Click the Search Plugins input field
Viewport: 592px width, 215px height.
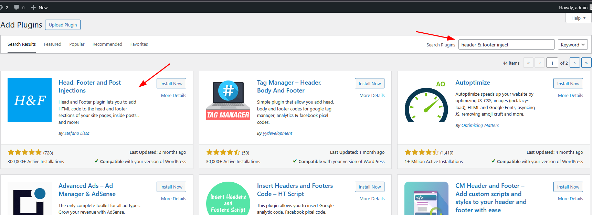coord(506,45)
